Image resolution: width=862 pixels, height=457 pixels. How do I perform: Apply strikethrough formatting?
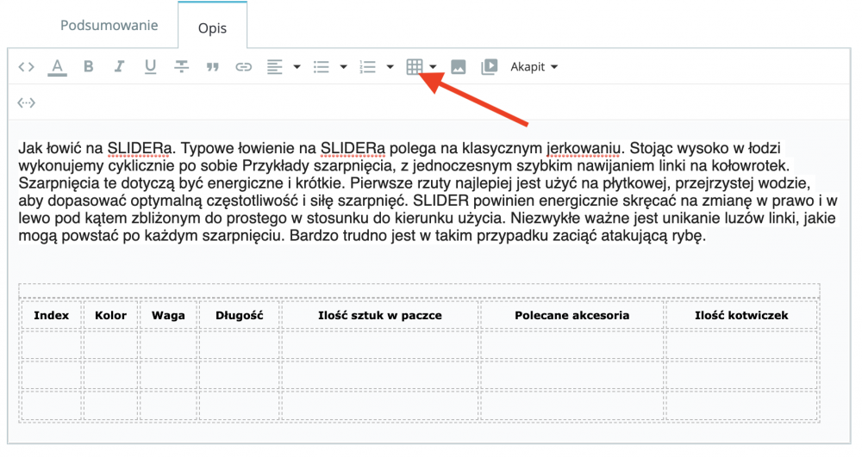pyautogui.click(x=181, y=67)
